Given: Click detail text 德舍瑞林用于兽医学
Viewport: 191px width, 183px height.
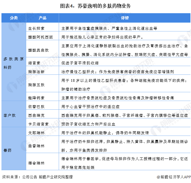Looking at the screenshot, I should coord(80,159).
